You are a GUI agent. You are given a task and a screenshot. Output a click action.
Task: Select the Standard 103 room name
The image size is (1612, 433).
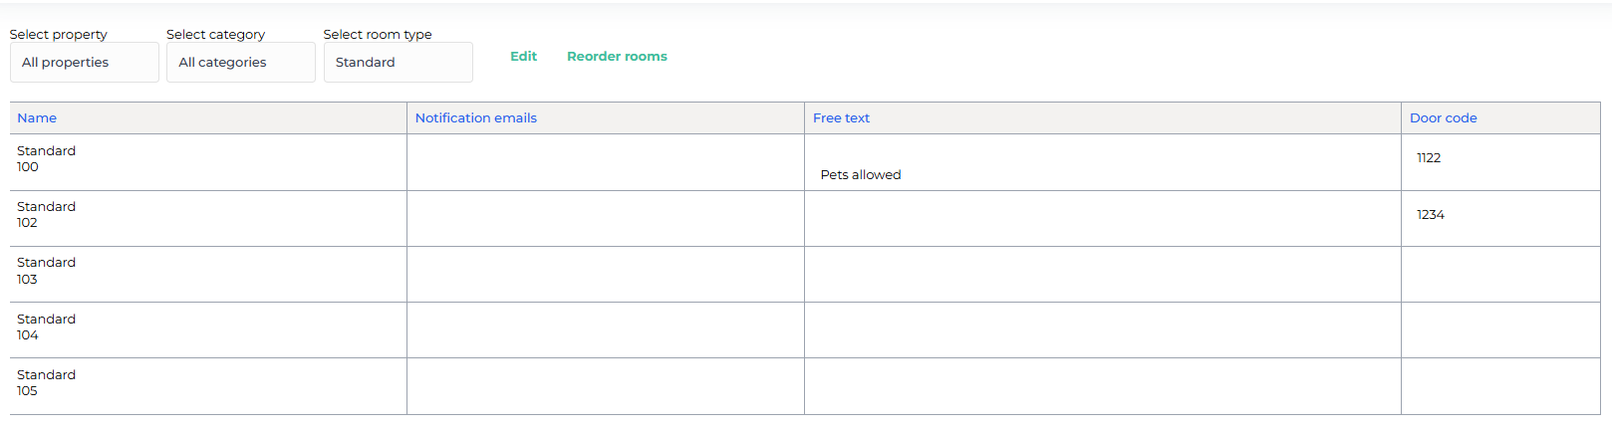(46, 271)
